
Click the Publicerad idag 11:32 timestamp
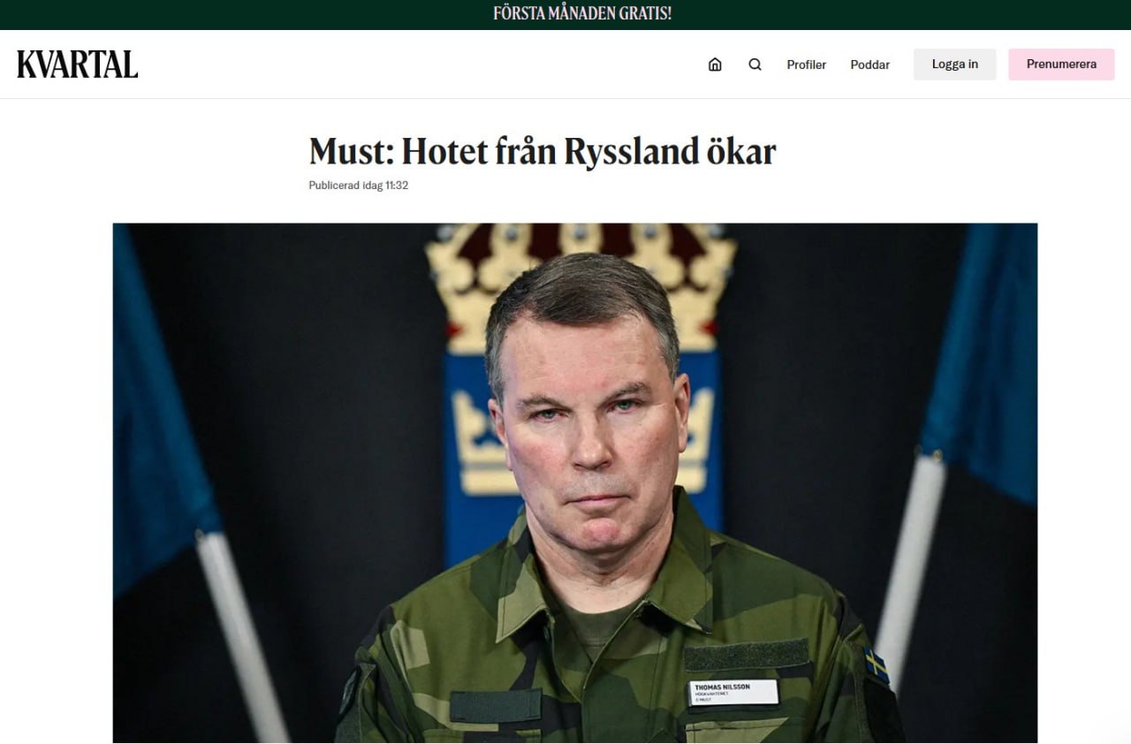coord(358,186)
